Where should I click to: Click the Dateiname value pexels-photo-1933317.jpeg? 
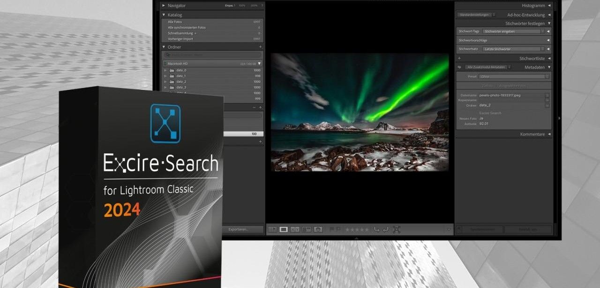pyautogui.click(x=500, y=95)
